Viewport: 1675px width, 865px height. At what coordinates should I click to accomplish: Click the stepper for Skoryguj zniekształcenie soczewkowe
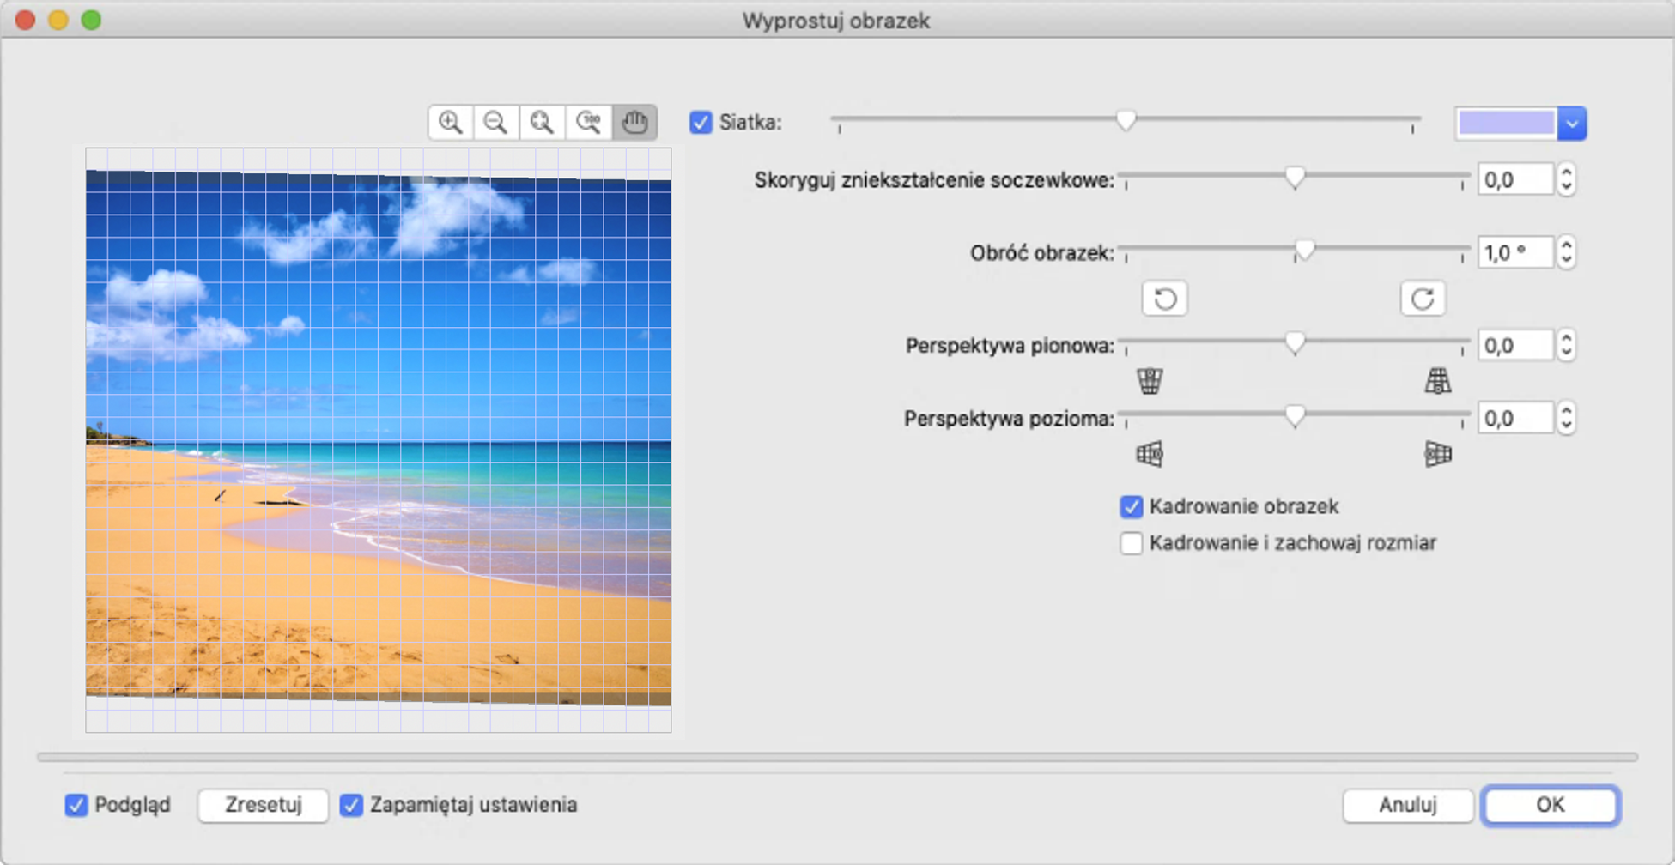[x=1566, y=179]
